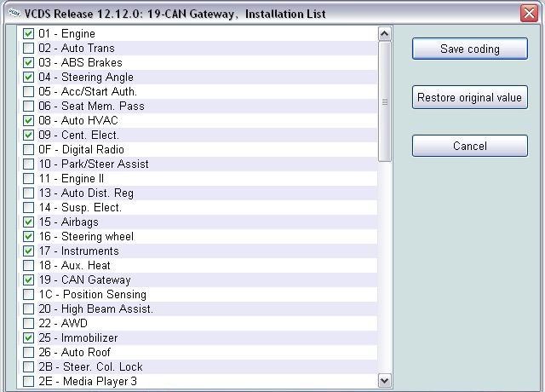Uncheck 15 - Airbags checkbox
The image size is (545, 392).
28,222
